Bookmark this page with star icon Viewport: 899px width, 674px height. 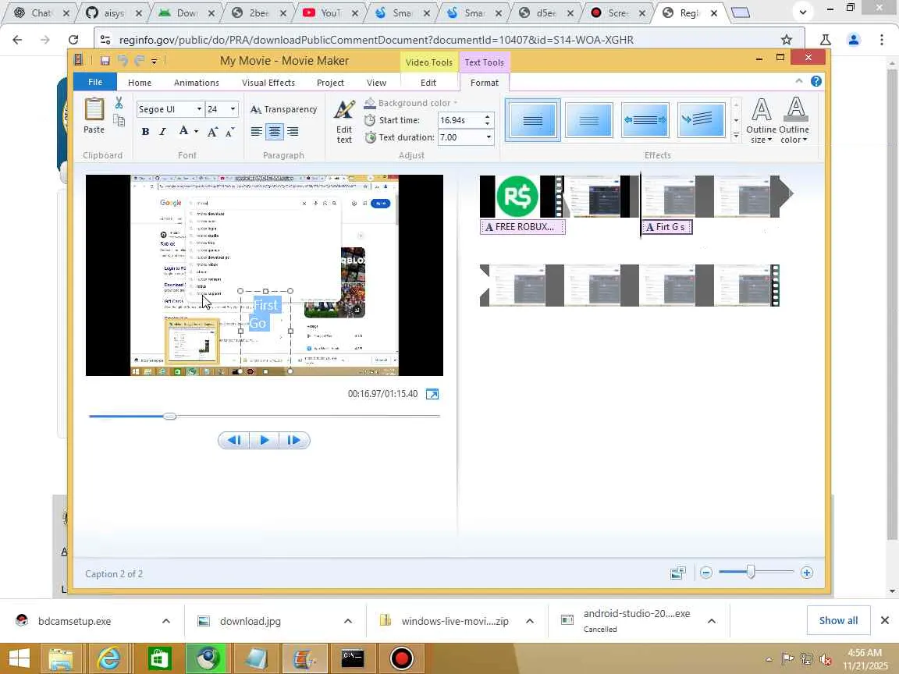(786, 40)
